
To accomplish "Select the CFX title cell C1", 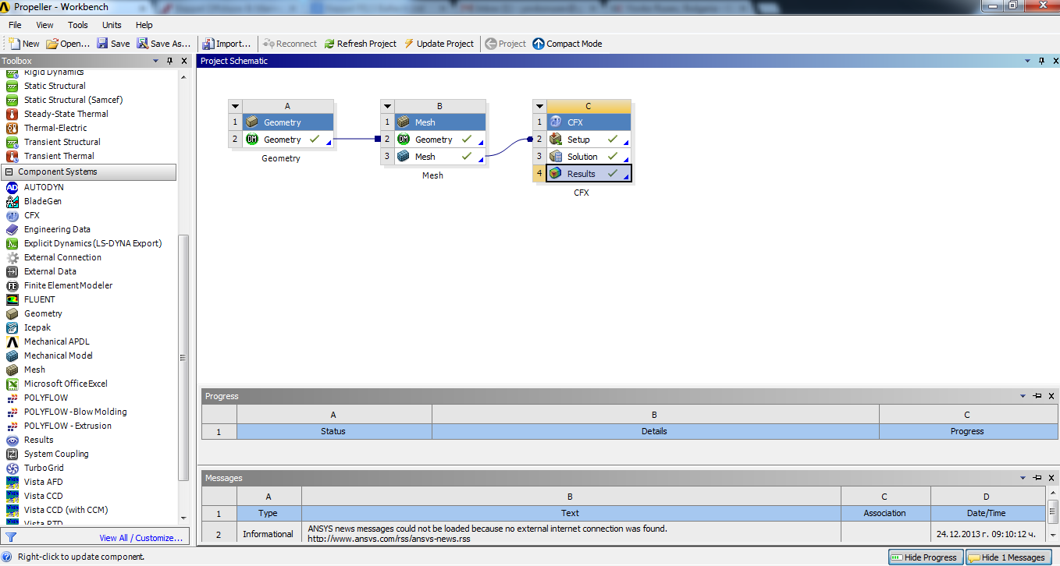I will [x=589, y=122].
